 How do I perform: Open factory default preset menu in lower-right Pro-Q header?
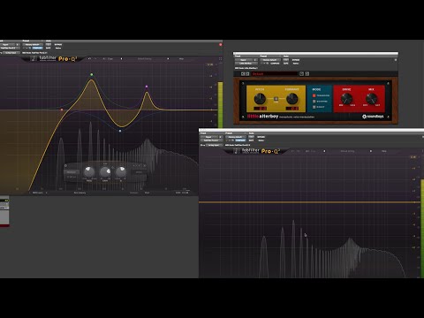[236, 137]
